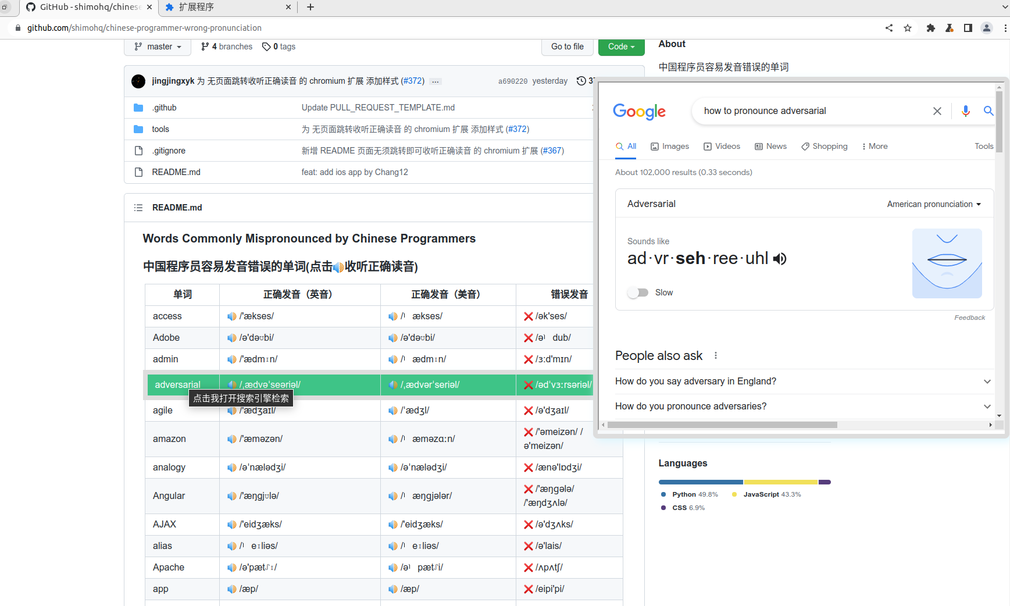Open master branch dropdown
The width and height of the screenshot is (1010, 606).
(x=158, y=47)
